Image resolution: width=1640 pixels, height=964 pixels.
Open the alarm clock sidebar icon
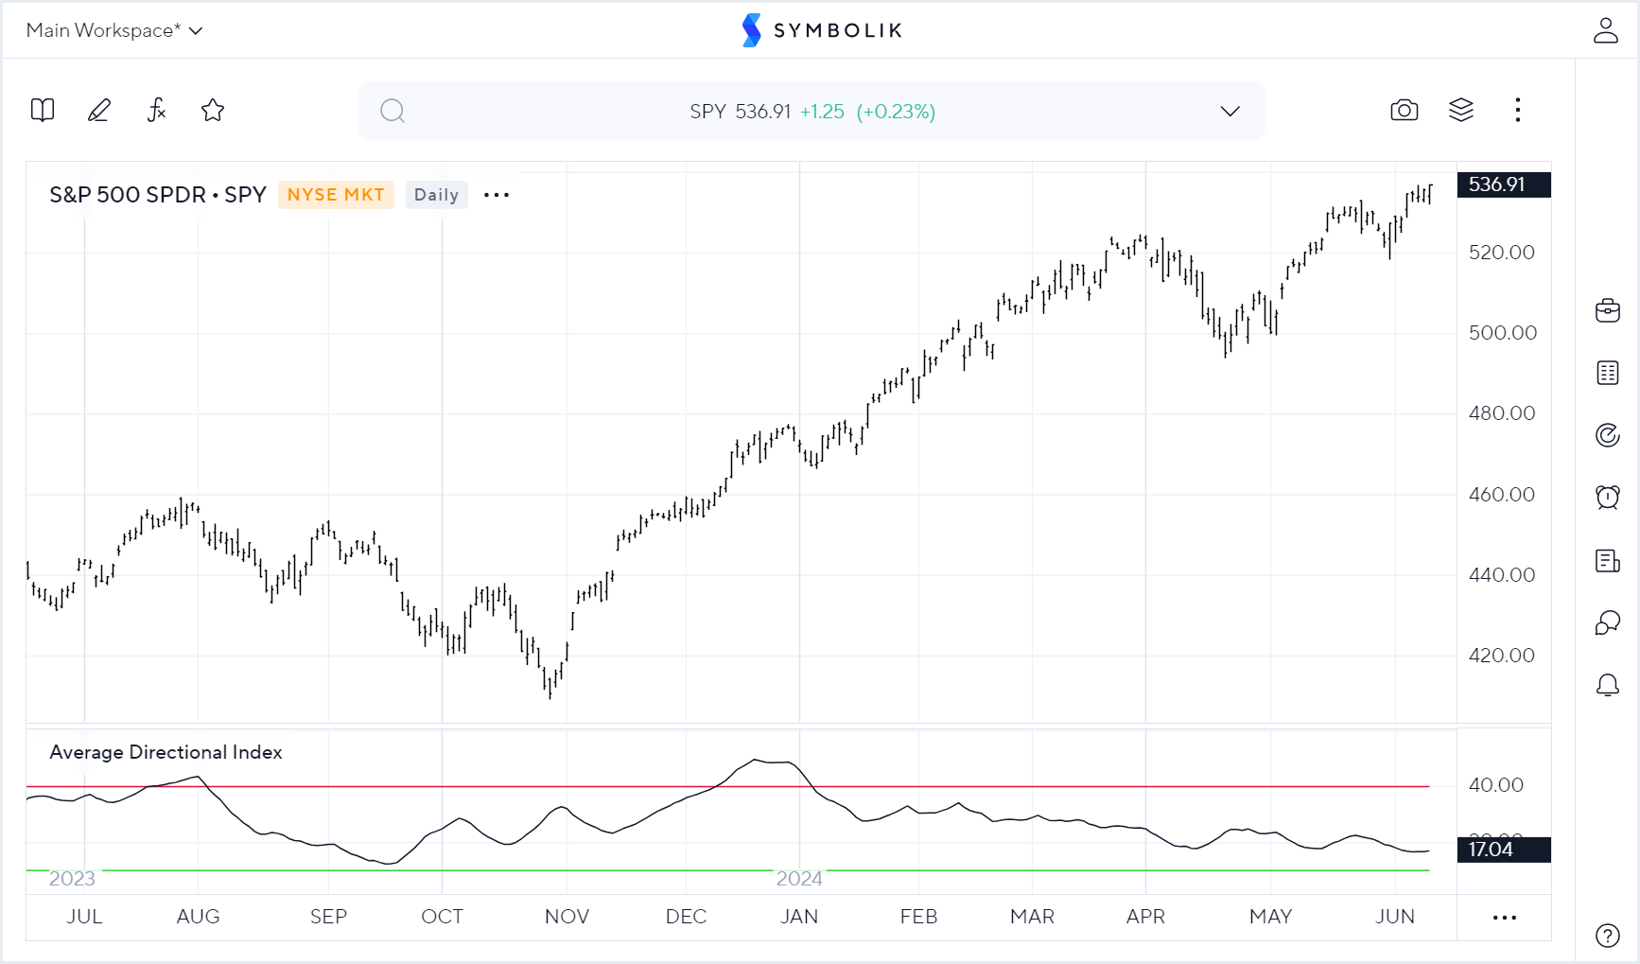(1608, 498)
